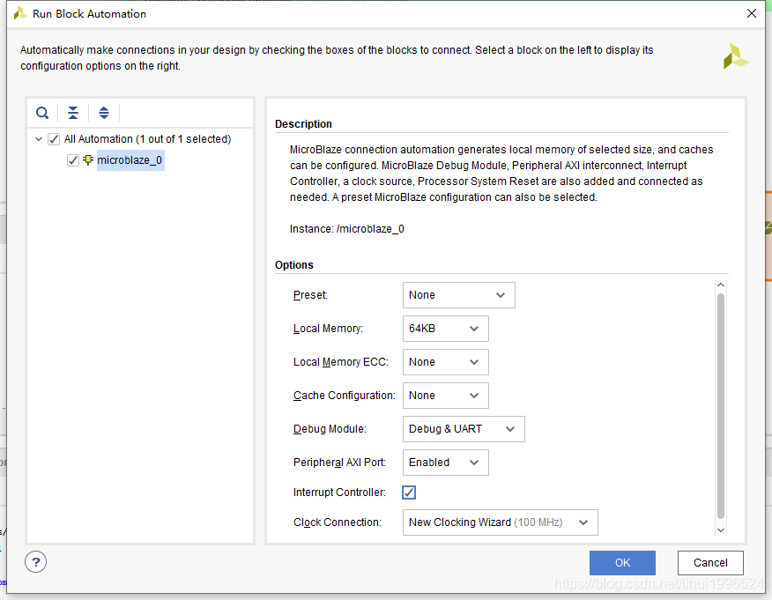Open the Local Memory 64KB dropdown
772x600 pixels.
[x=446, y=329]
